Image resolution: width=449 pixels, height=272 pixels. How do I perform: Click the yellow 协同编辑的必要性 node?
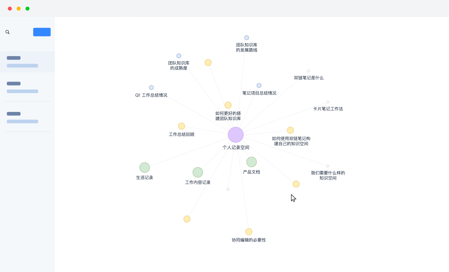pos(249,232)
